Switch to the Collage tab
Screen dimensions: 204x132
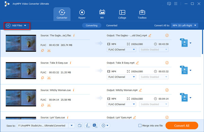122,14
